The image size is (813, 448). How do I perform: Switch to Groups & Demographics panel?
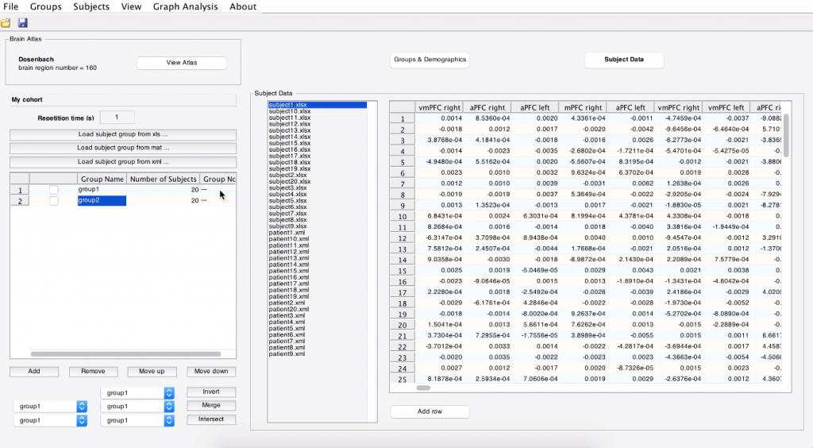pos(430,60)
